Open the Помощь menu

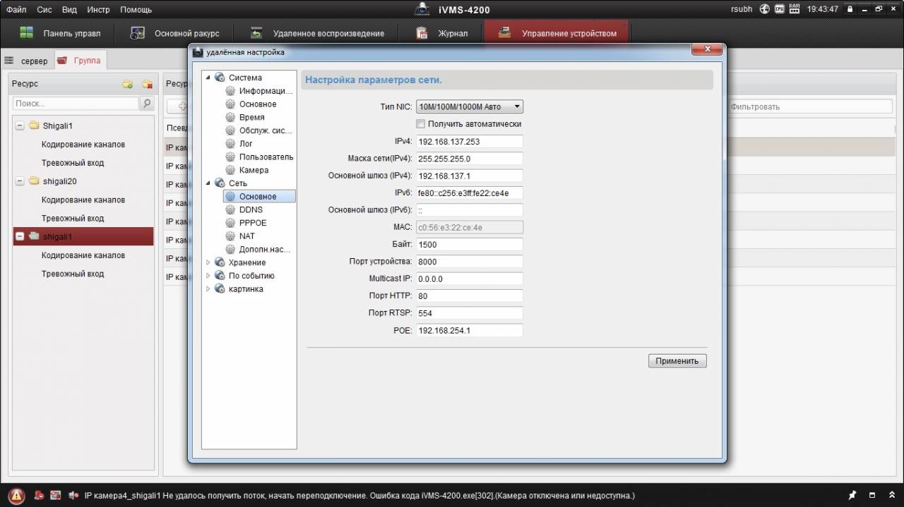[x=136, y=10]
